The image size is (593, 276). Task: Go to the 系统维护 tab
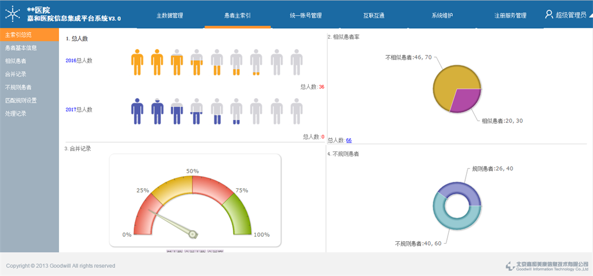pos(443,16)
